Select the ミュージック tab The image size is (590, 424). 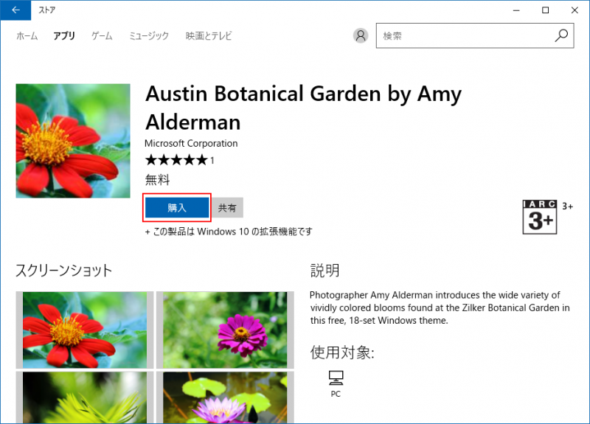coord(149,35)
